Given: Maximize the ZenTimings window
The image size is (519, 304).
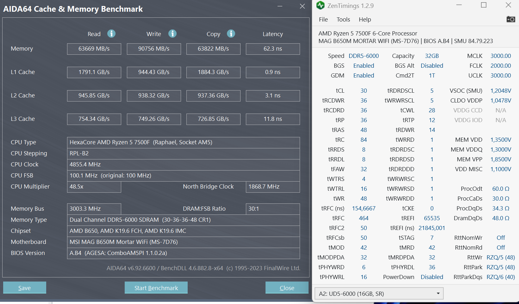Looking at the screenshot, I should coord(484,5).
